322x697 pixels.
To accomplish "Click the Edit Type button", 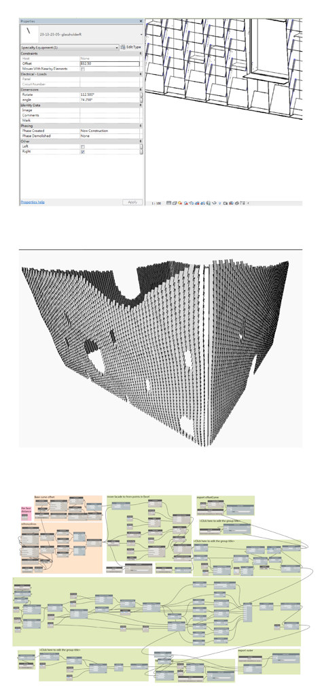I will pos(131,47).
